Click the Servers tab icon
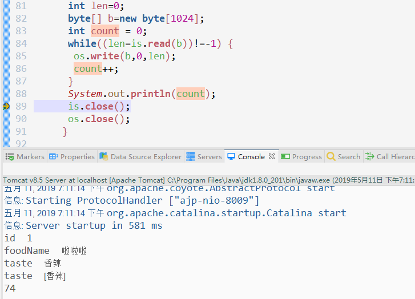 (191, 156)
